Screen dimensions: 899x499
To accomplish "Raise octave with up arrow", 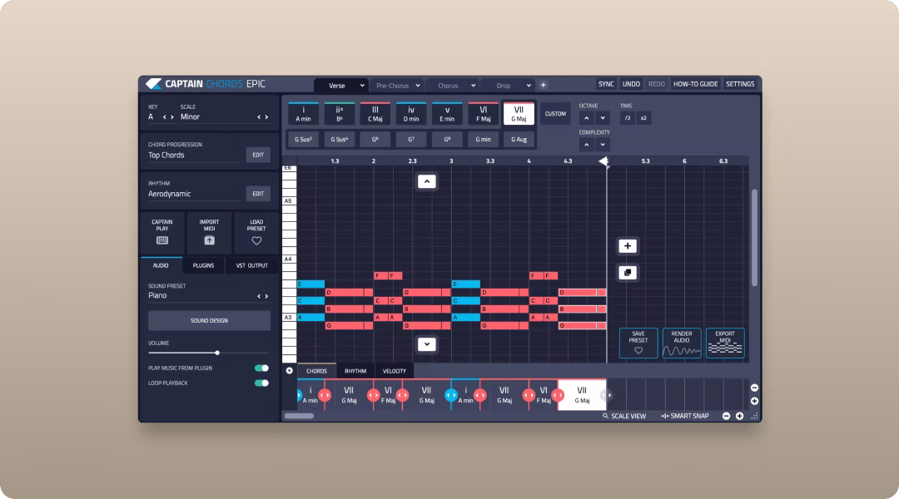I will pyautogui.click(x=587, y=118).
